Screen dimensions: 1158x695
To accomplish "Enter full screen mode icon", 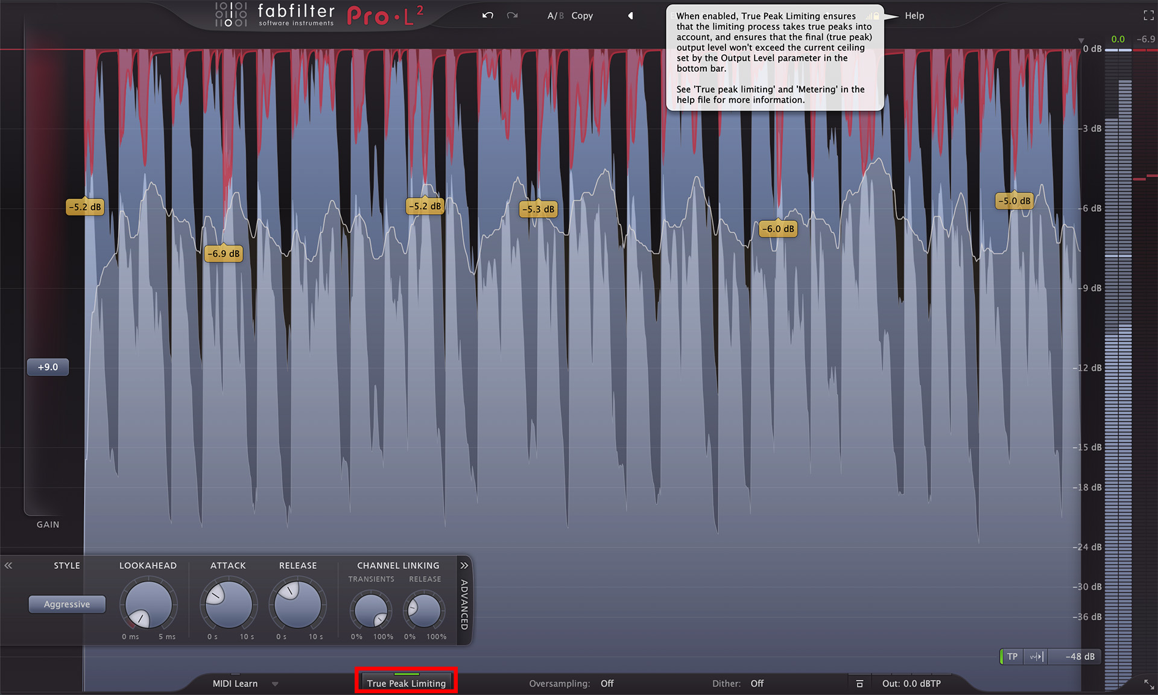I will coord(1148,16).
